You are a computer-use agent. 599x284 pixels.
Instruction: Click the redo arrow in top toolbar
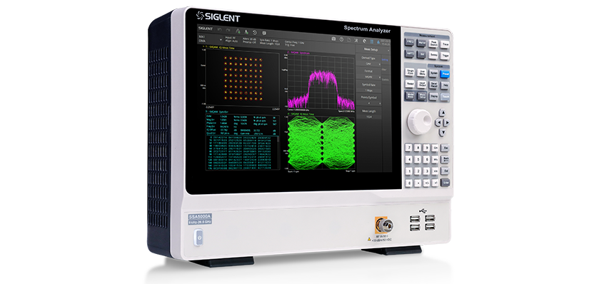pyautogui.click(x=228, y=30)
